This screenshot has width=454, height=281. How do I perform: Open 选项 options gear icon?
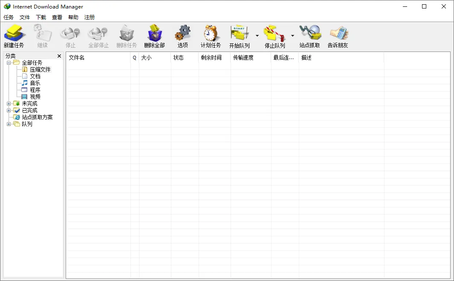(x=183, y=33)
